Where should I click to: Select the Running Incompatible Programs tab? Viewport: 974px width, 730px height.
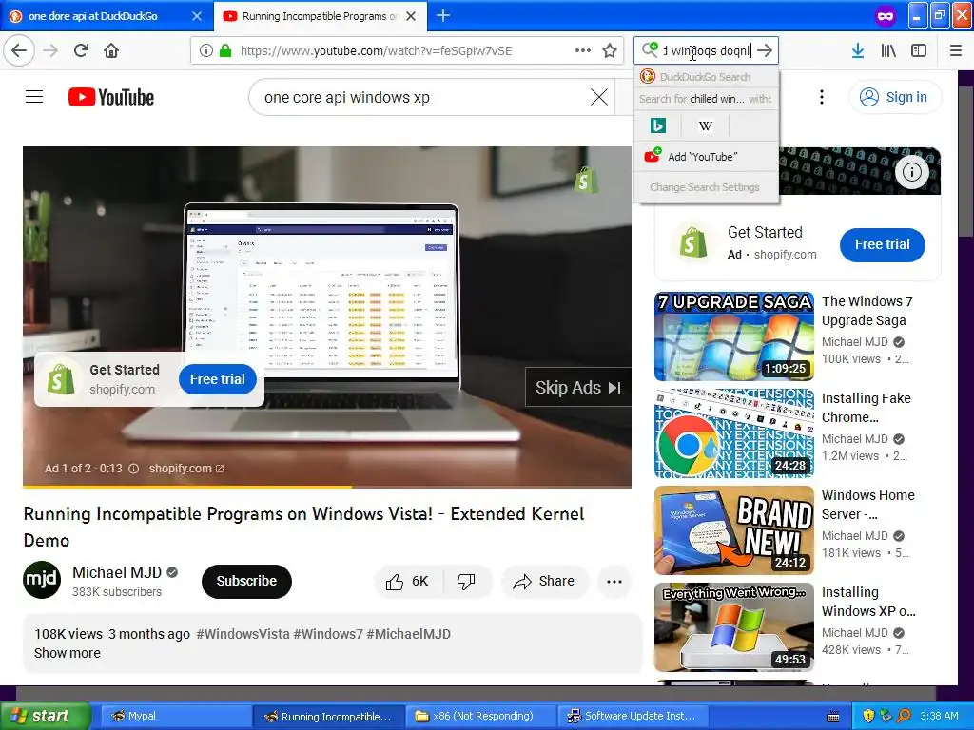point(320,16)
